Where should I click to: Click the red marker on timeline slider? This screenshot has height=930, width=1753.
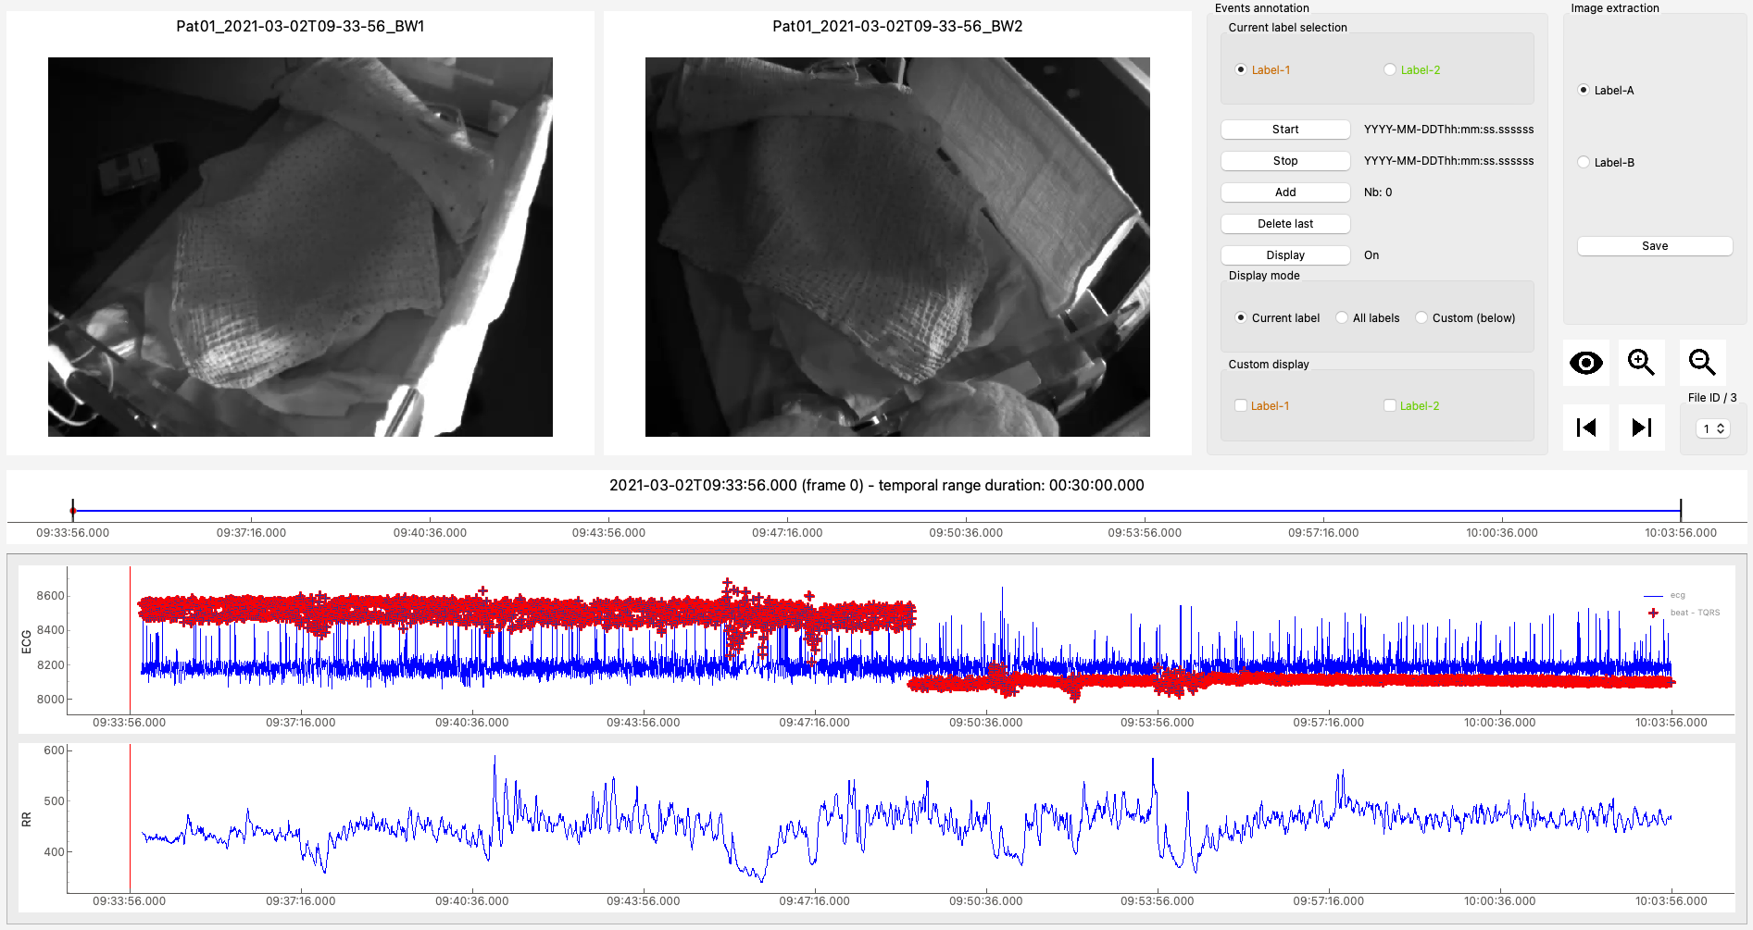pos(73,511)
